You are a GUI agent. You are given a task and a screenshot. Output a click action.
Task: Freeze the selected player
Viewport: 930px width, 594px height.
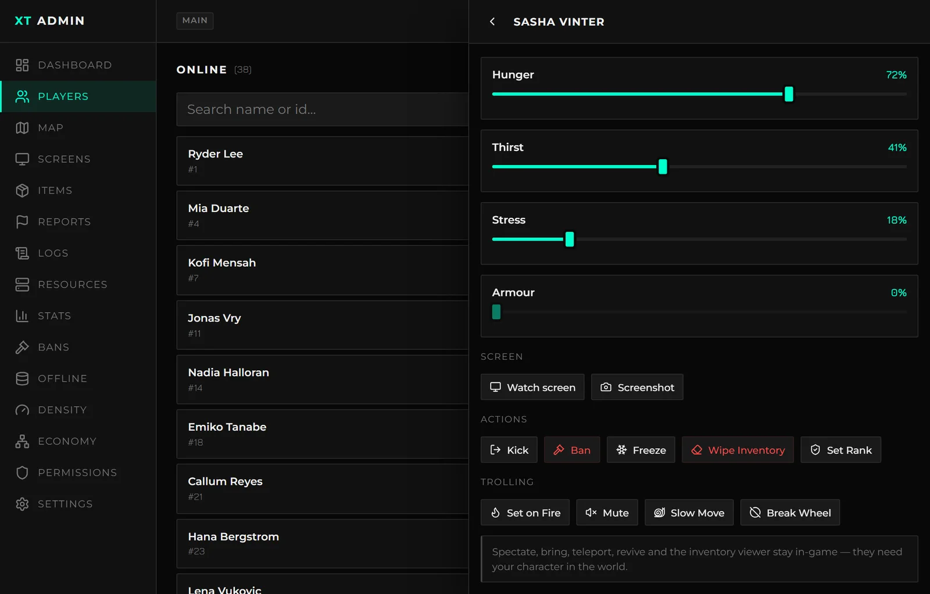641,450
